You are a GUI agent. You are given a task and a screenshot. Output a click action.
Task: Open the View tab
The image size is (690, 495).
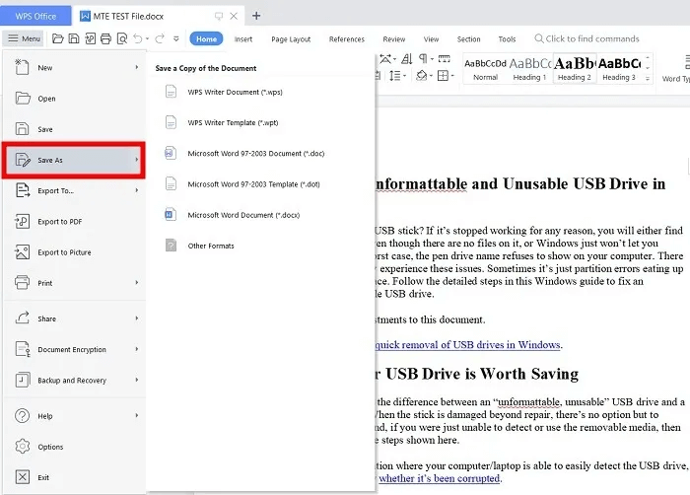pos(431,39)
